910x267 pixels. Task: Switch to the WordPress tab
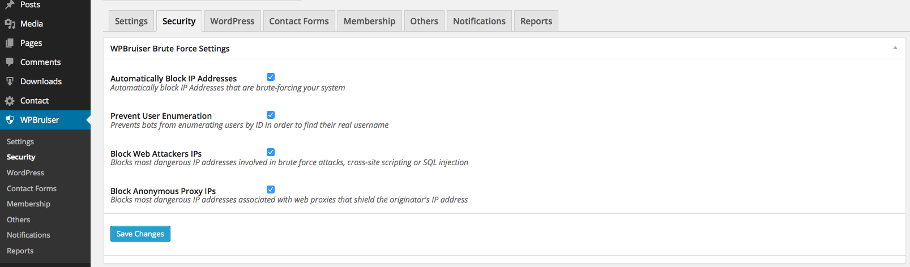(x=232, y=21)
